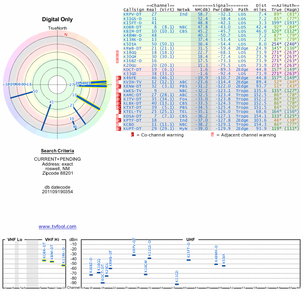Click the co-channel warning icon beside KUPT-DT

pyautogui.click(x=120, y=129)
